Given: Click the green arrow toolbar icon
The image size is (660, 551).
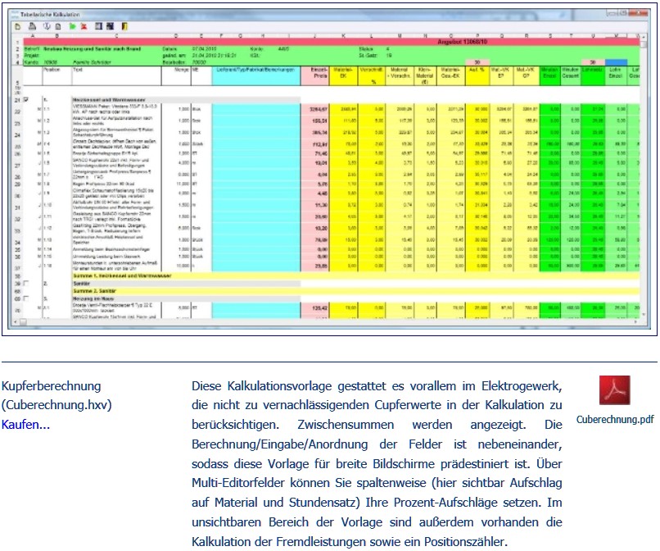Looking at the screenshot, I should 72,26.
